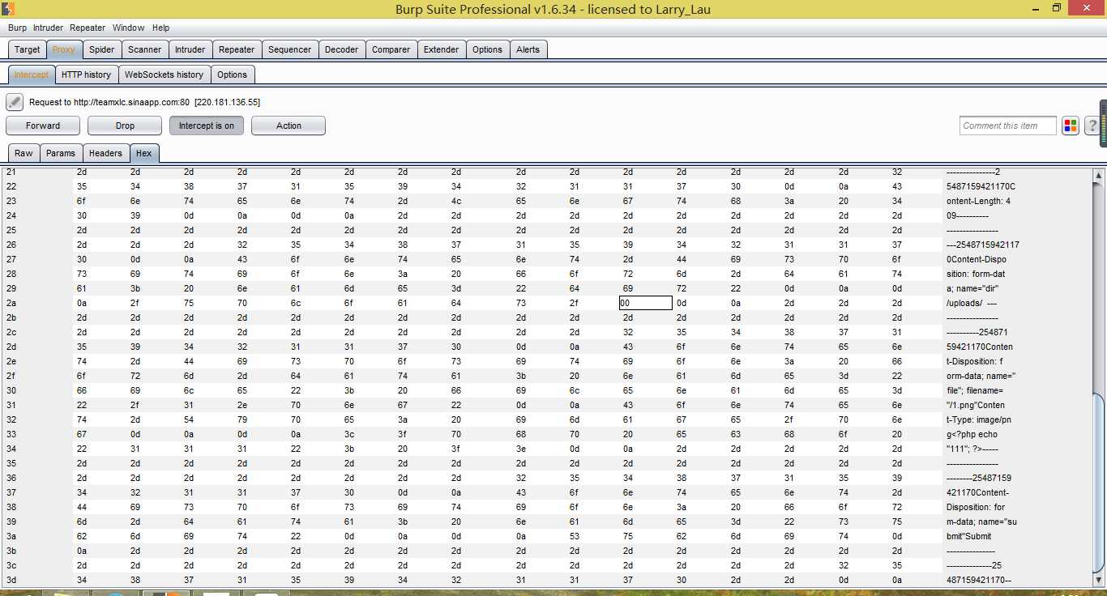The image size is (1107, 596).
Task: Toggle the 'Intercept is on' button
Action: coord(207,126)
